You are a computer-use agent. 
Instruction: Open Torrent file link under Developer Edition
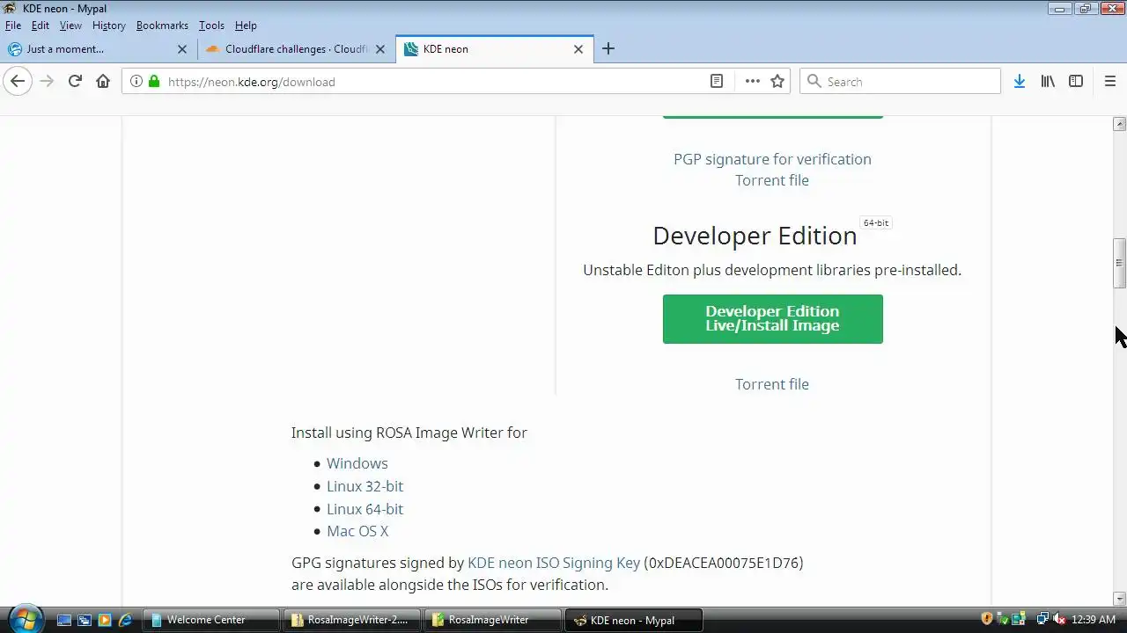[772, 384]
